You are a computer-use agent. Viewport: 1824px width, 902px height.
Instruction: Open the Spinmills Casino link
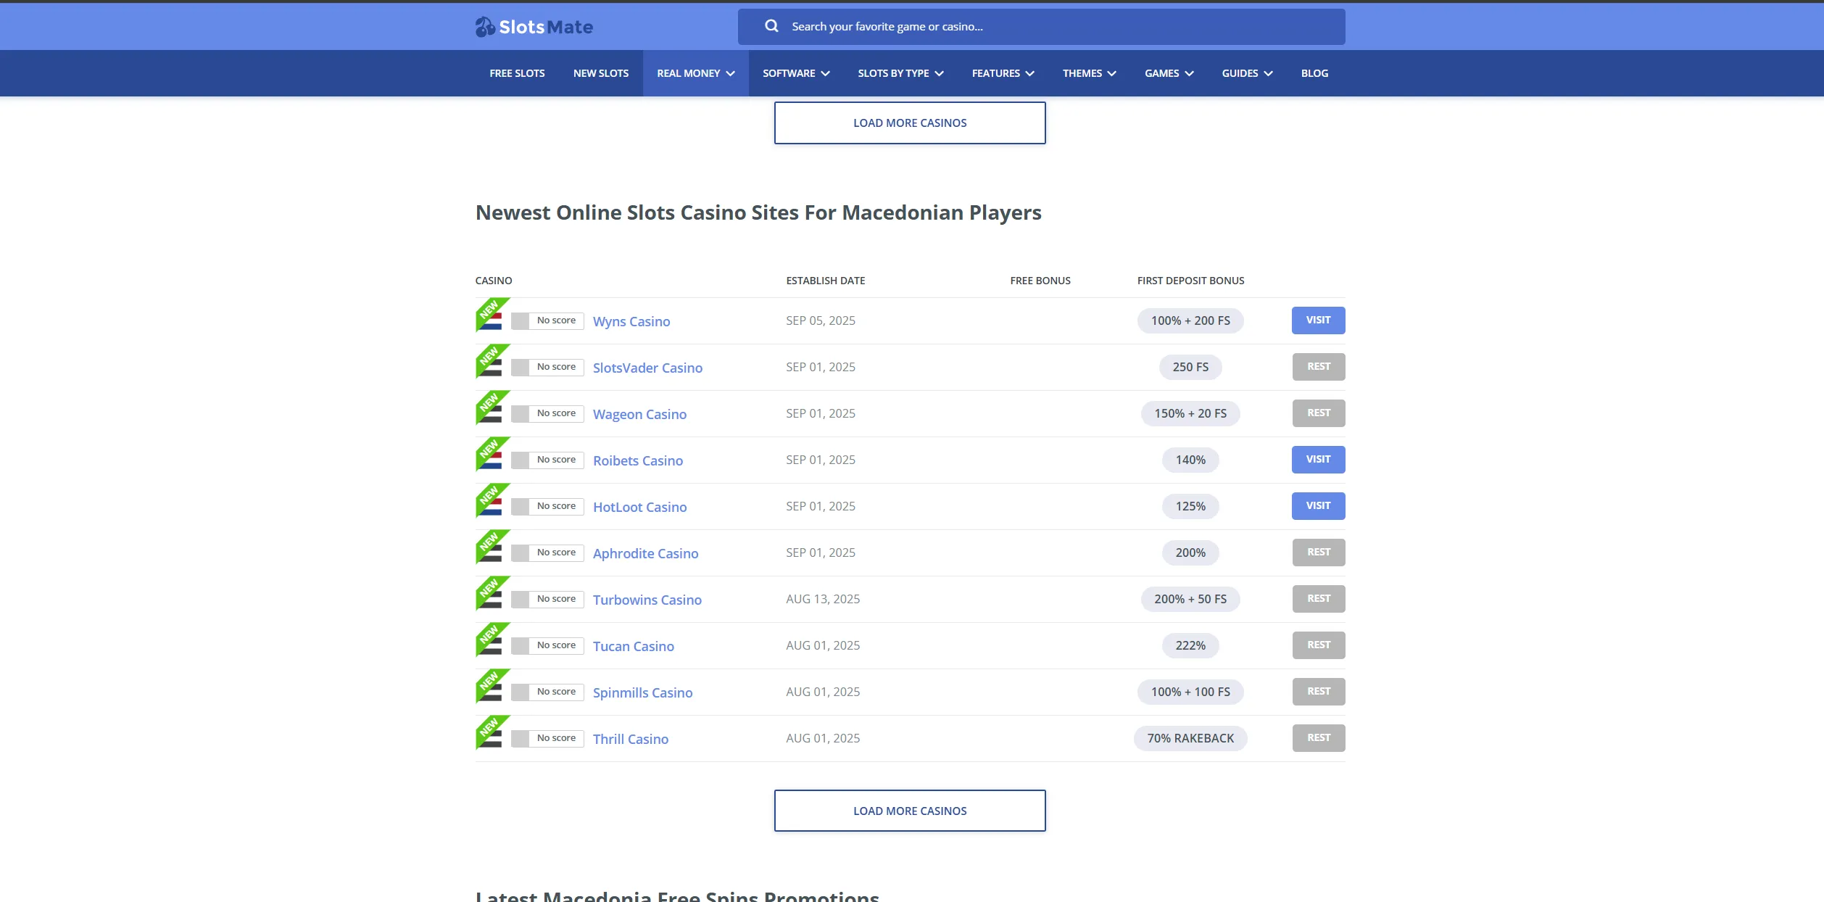[x=642, y=692]
